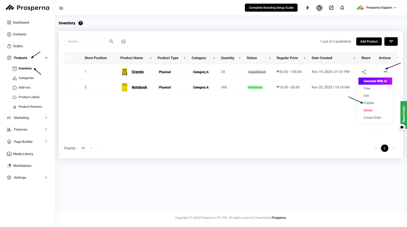
Task: Click the Add Product button
Action: tap(369, 41)
